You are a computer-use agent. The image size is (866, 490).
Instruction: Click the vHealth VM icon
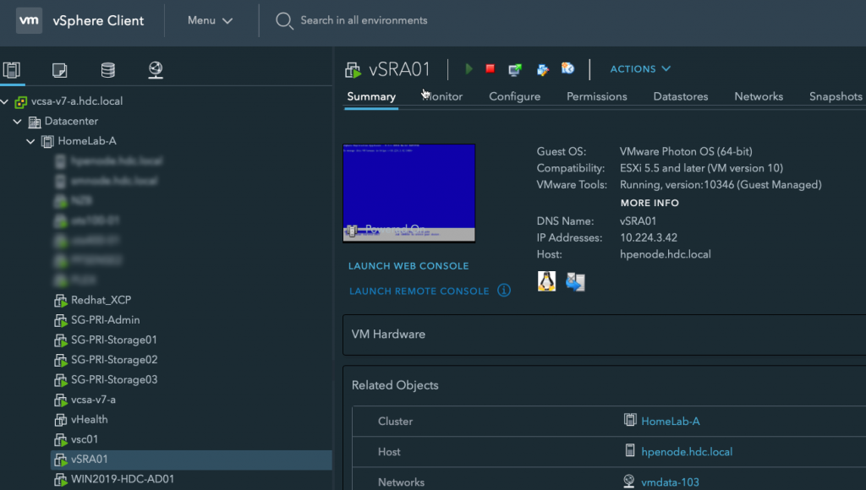[x=60, y=420]
